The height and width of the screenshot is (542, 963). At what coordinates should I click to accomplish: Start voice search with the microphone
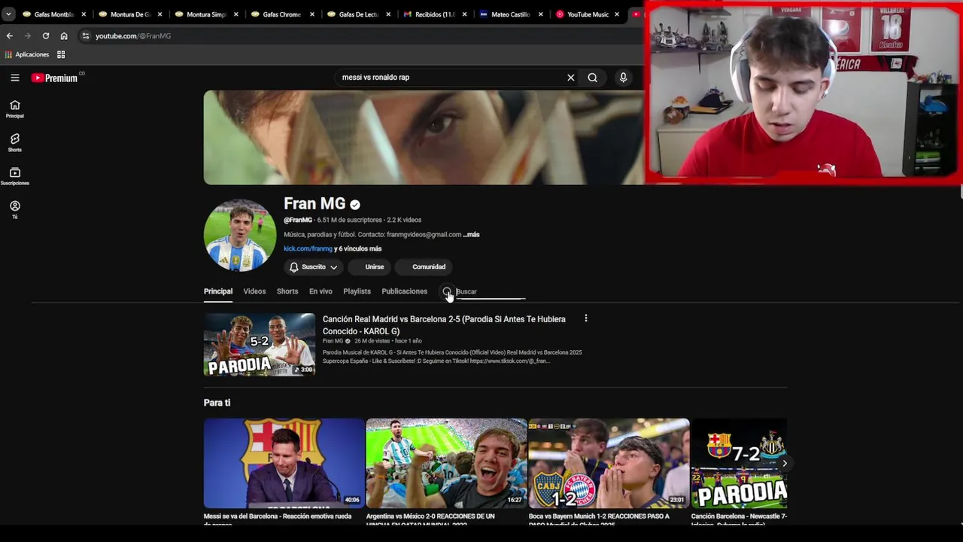click(x=623, y=78)
